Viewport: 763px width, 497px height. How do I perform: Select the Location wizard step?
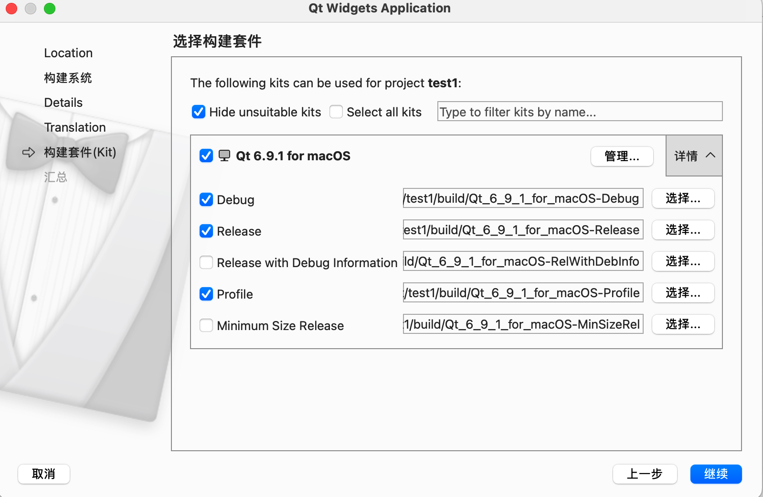pyautogui.click(x=68, y=53)
